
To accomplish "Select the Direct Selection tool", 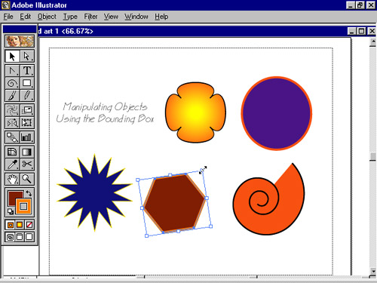I will (x=26, y=56).
